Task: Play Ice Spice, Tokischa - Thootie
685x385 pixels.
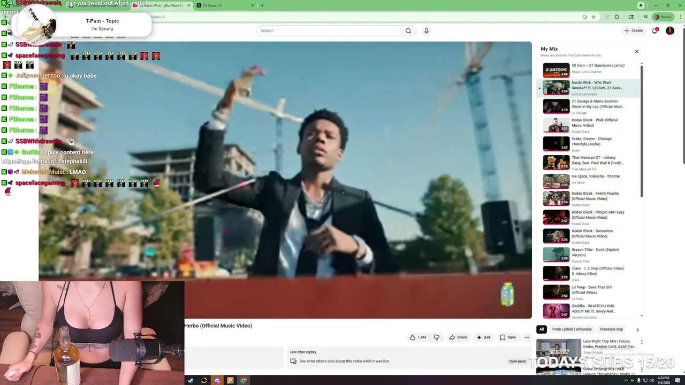Action: click(589, 181)
